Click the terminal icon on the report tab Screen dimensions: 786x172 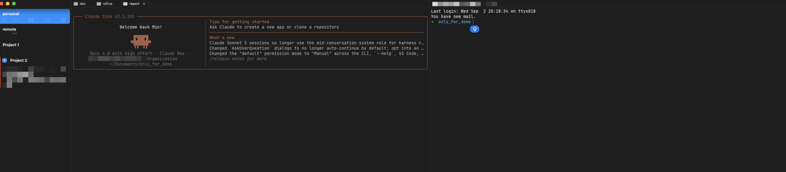[125, 4]
